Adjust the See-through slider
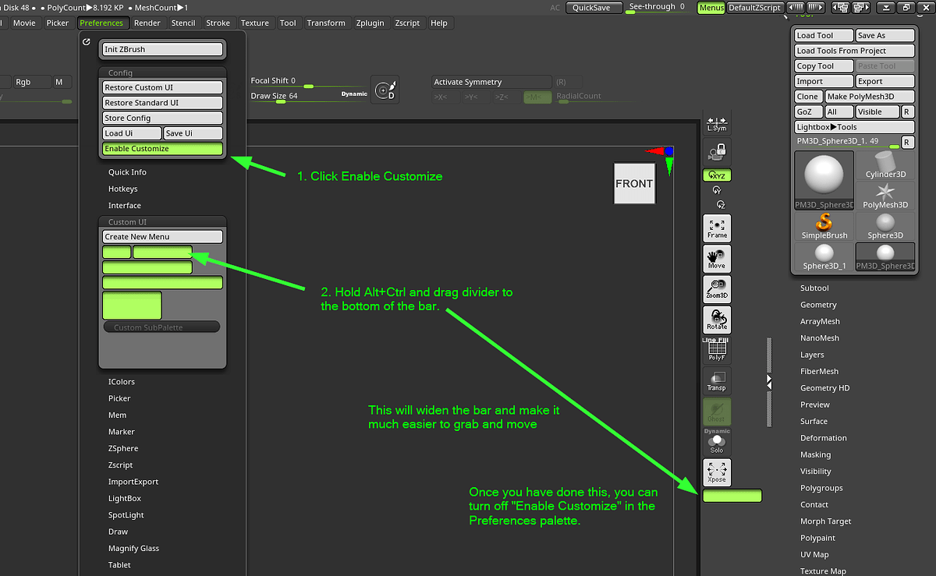936x576 pixels. pyautogui.click(x=657, y=8)
